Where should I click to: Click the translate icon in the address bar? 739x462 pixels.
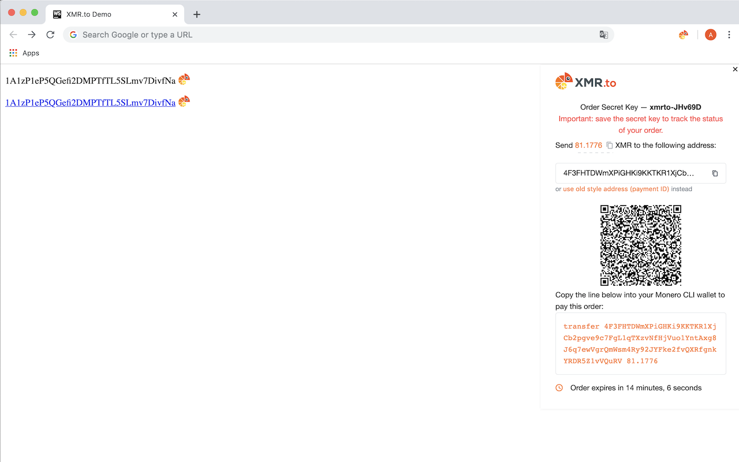point(603,35)
